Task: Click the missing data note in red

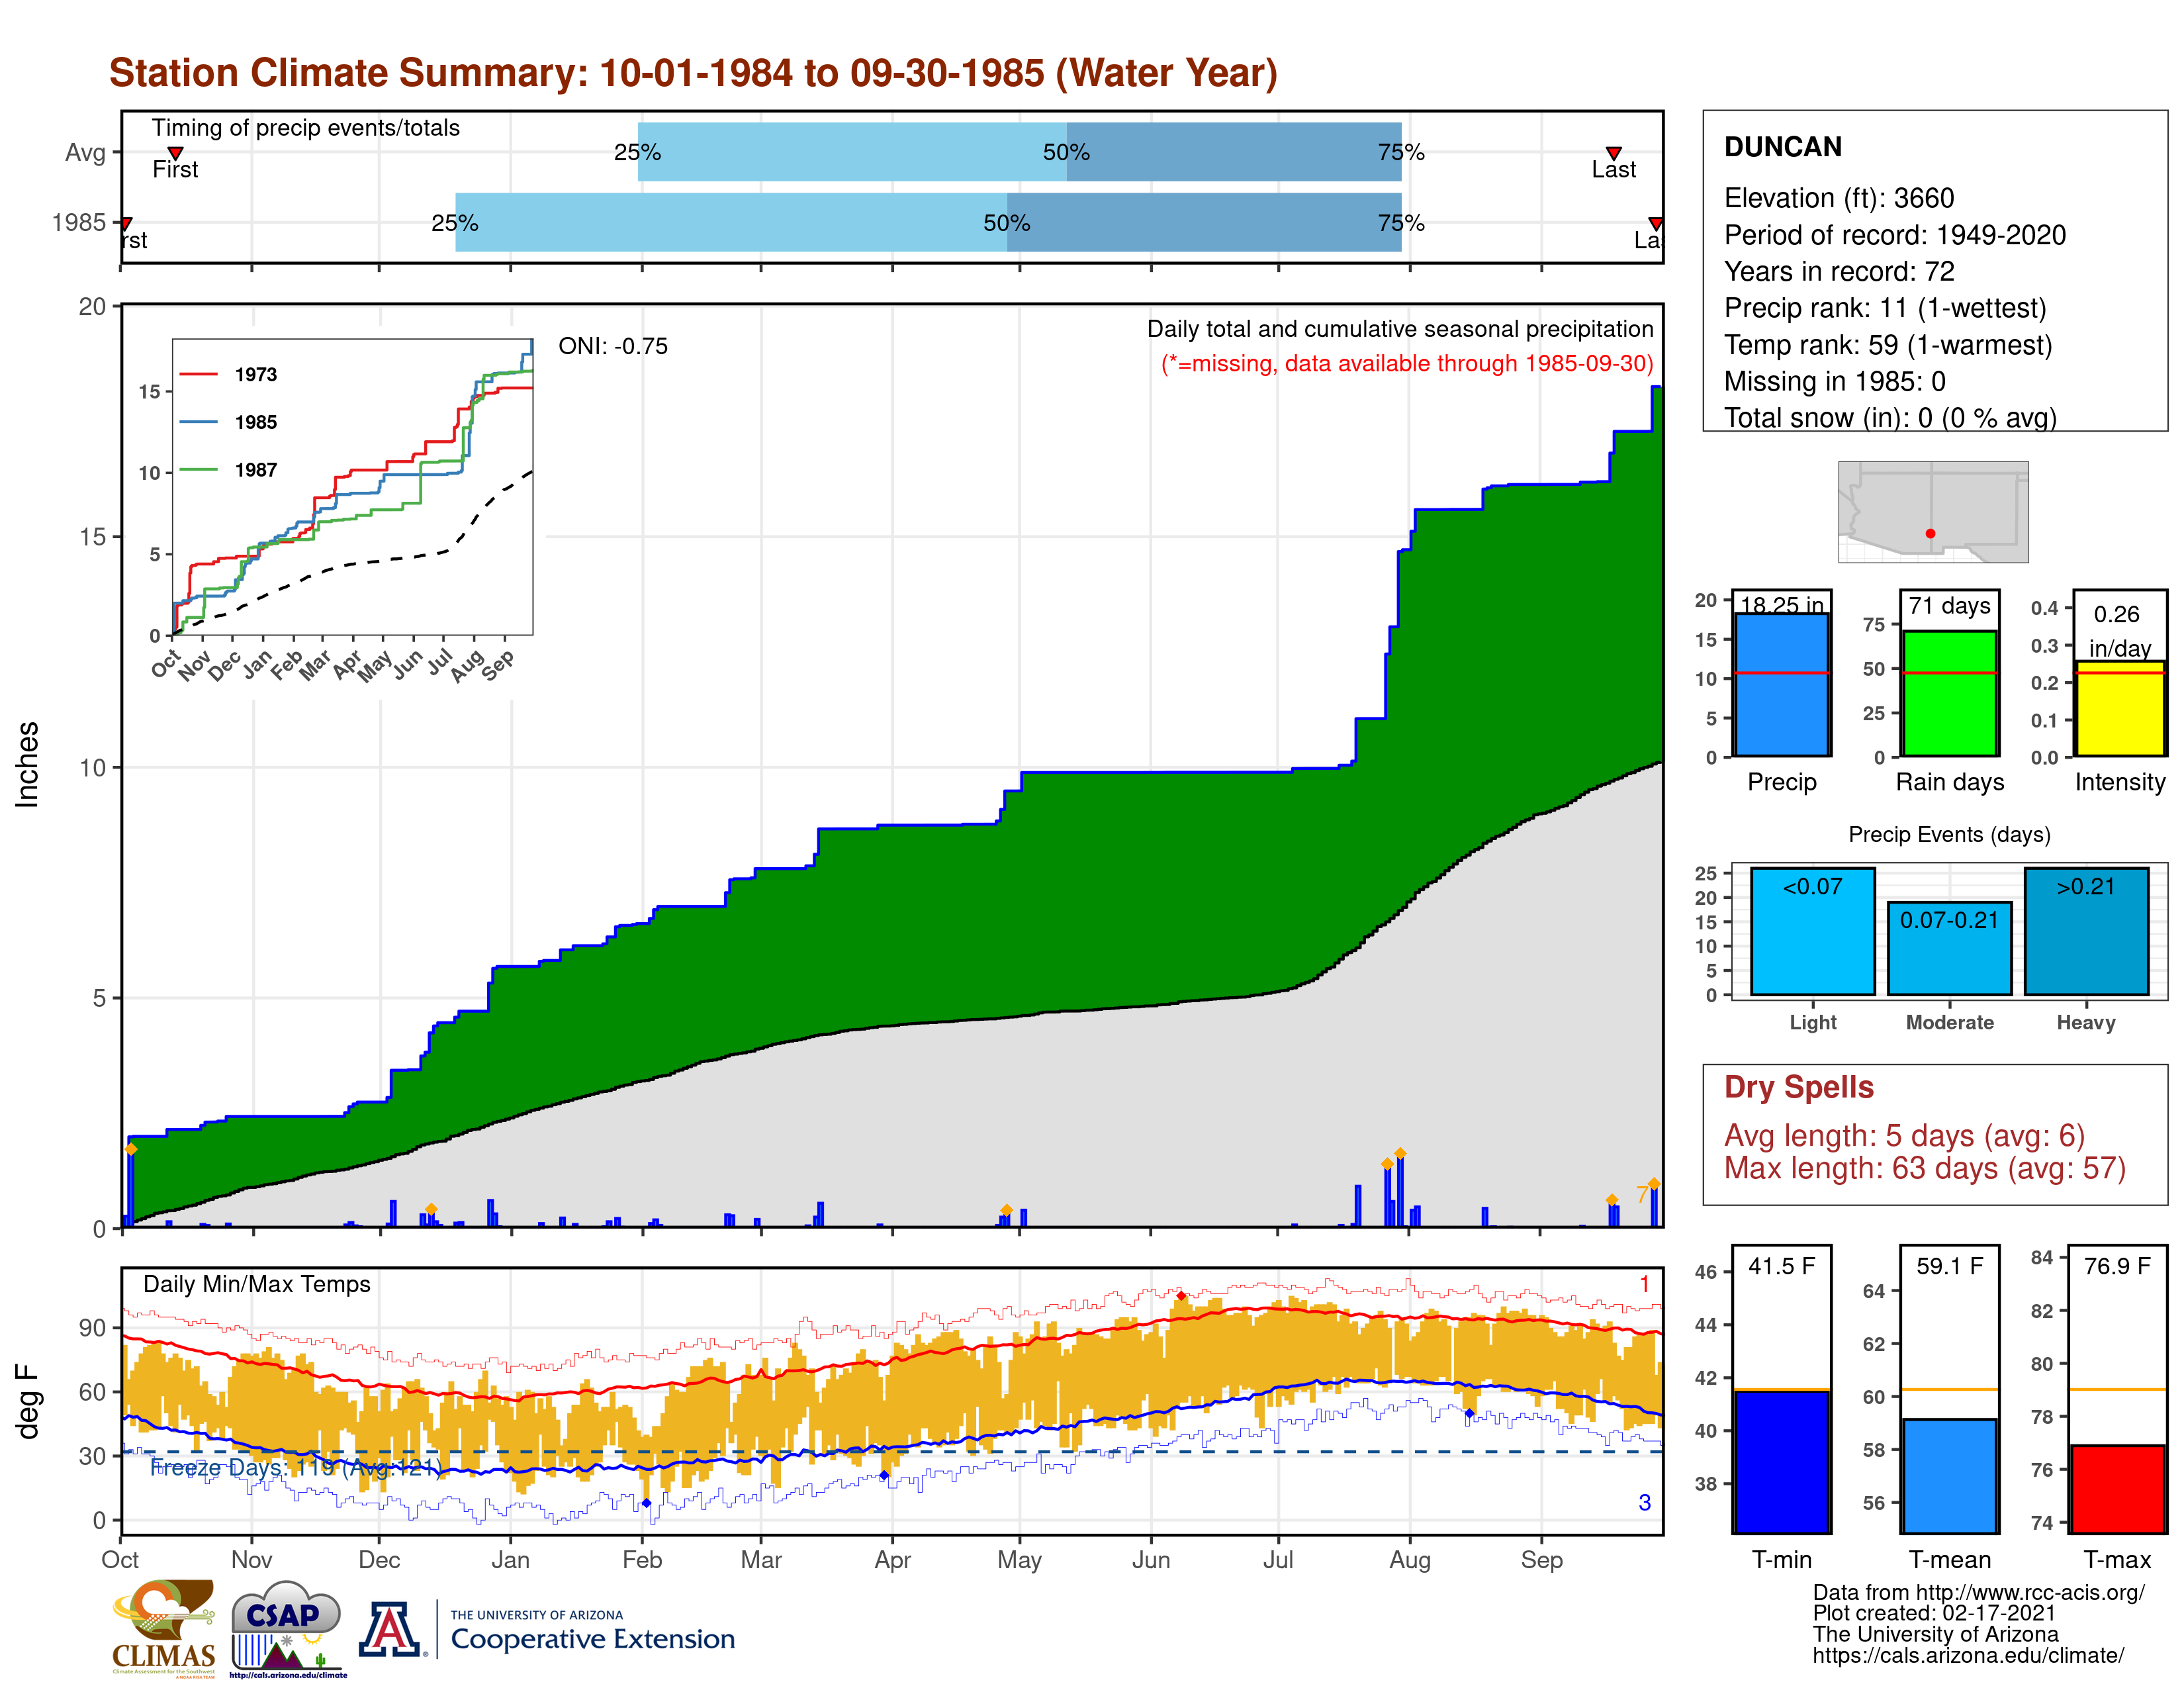Action: [1407, 363]
